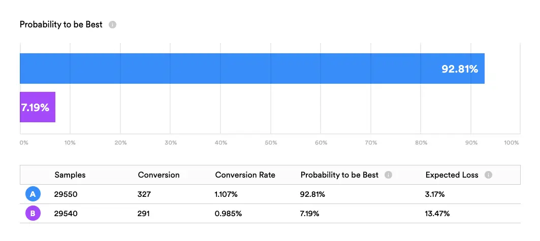Click the blue 92.81% bar

pyautogui.click(x=252, y=68)
